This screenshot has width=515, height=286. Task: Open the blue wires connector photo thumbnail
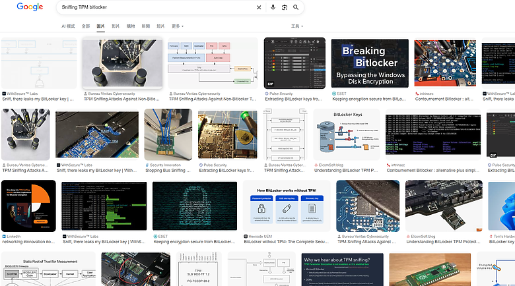coord(168,134)
